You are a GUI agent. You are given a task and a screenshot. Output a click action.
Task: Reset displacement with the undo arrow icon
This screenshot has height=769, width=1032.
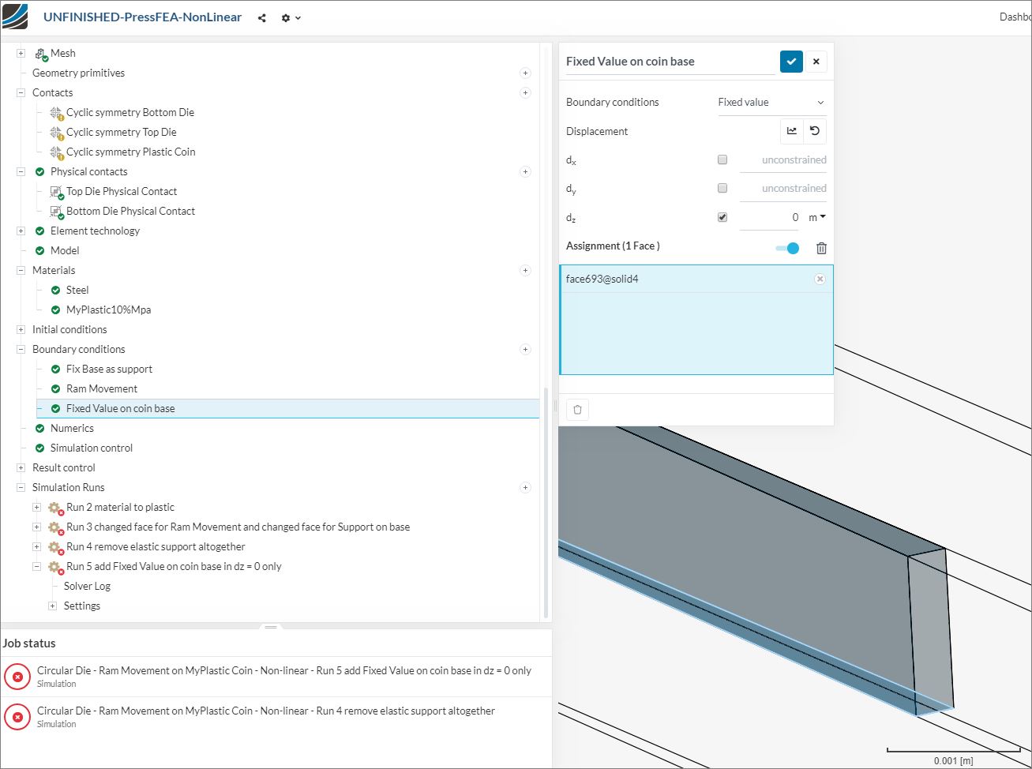point(815,131)
